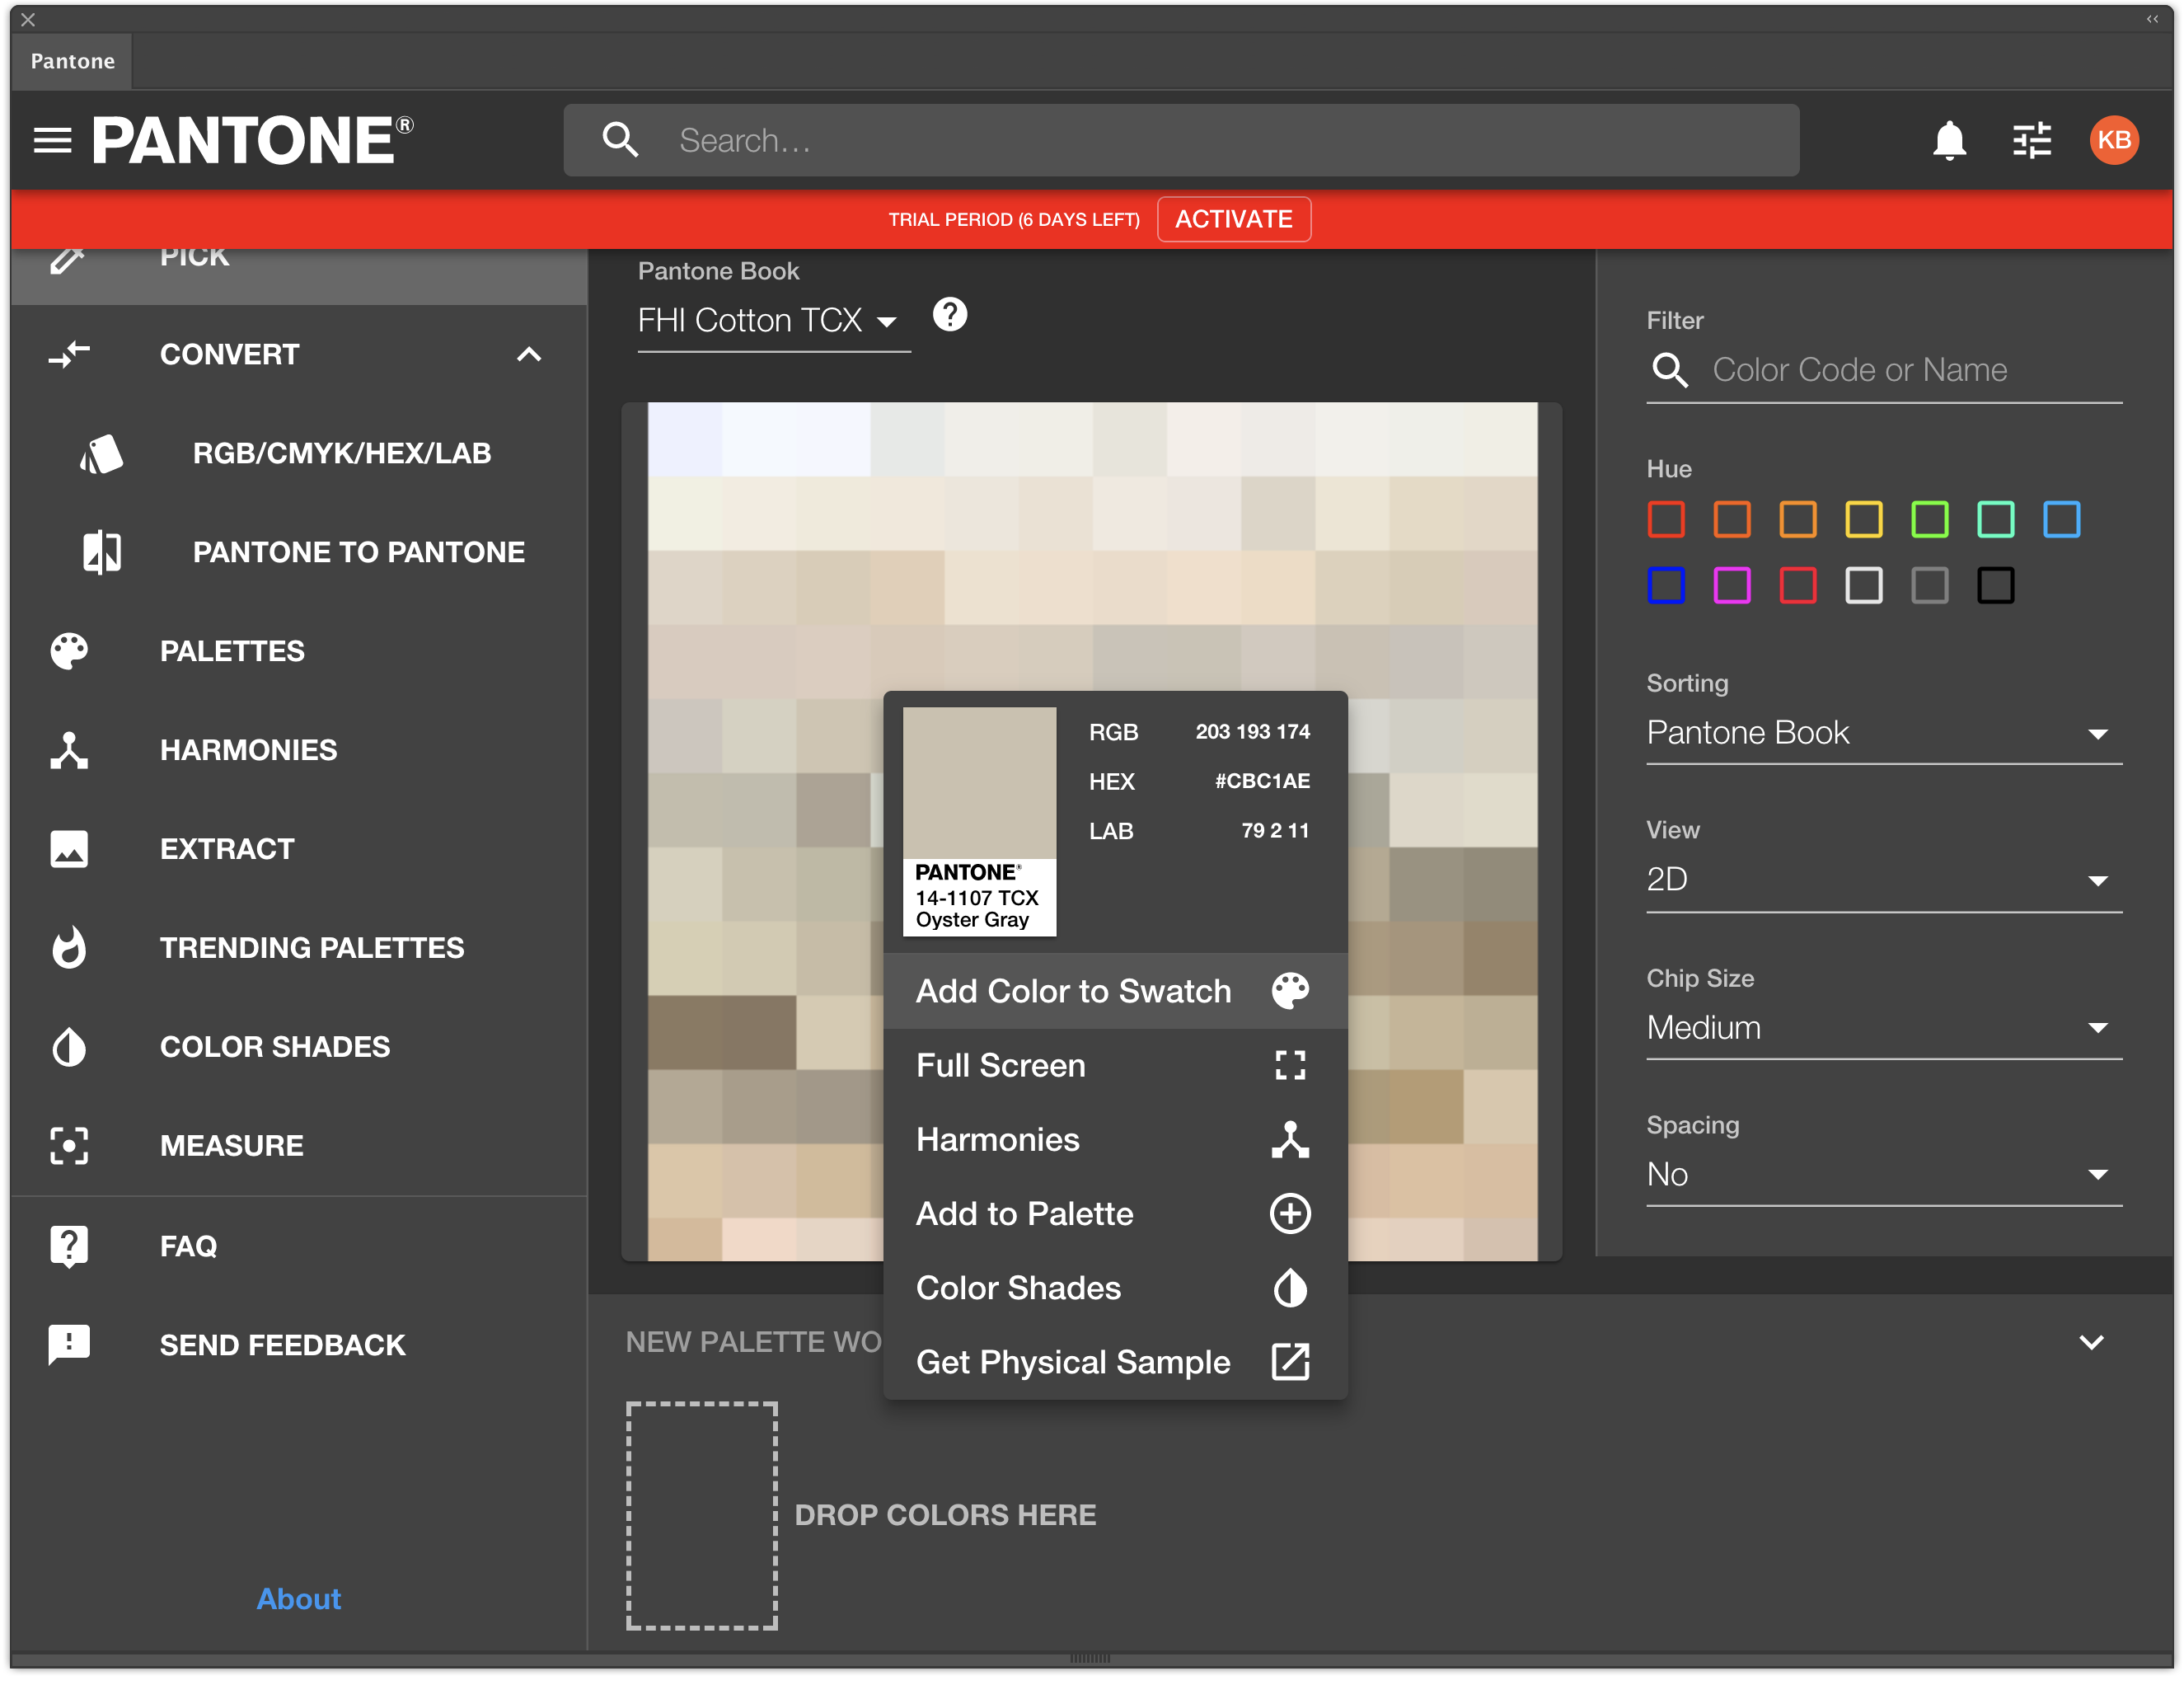2184x1685 pixels.
Task: Click the Add to Palette plus icon
Action: pyautogui.click(x=1290, y=1214)
